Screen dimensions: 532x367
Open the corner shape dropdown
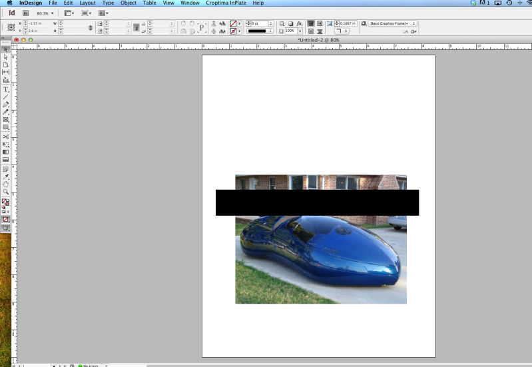click(342, 31)
